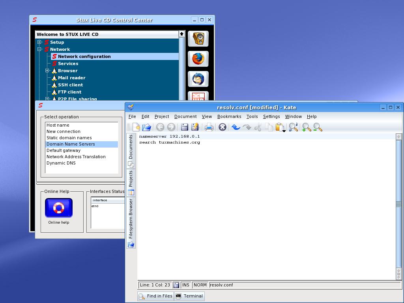Open the Bookmarks menu in Kate
404x303 pixels.
coord(229,116)
